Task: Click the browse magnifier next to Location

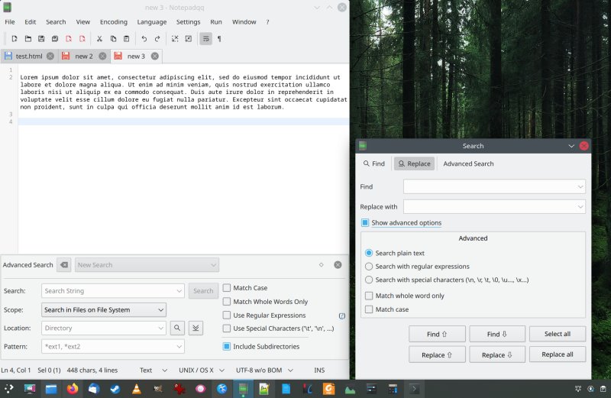Action: (x=177, y=328)
